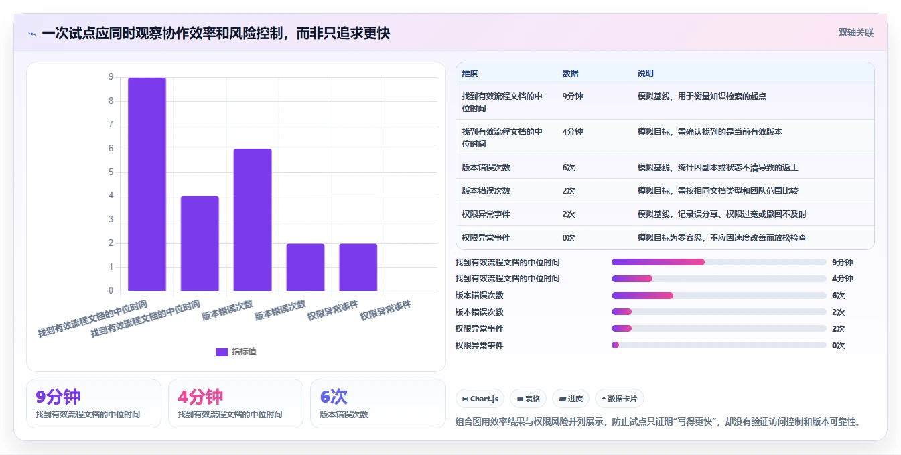Click the 4分钟 value in the table
The width and height of the screenshot is (901, 455).
pos(573,132)
